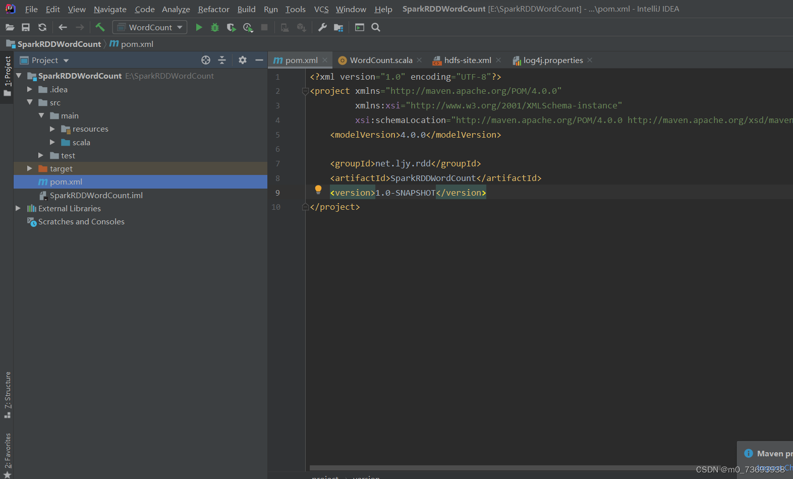Close the hdfs-site.xml tab
793x479 pixels.
(x=498, y=60)
